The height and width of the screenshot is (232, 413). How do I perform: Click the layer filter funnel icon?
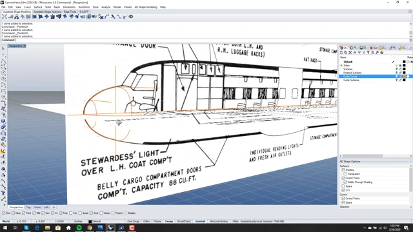pos(368,53)
